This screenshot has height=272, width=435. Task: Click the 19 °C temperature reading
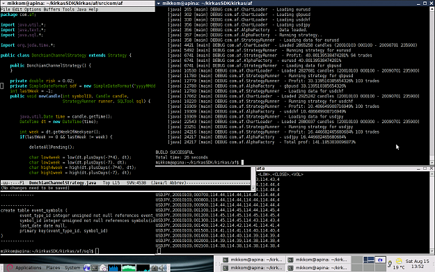[399, 267]
